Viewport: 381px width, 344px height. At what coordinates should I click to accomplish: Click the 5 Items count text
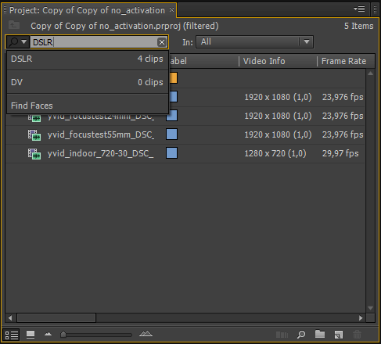coord(358,26)
